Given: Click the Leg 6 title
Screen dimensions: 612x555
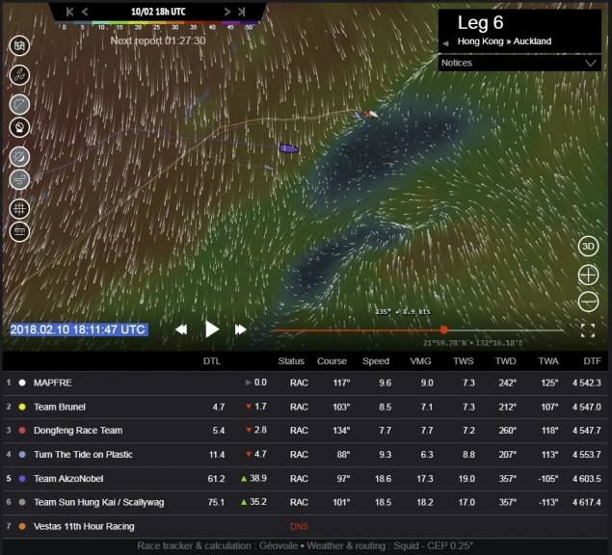Looking at the screenshot, I should click(x=481, y=23).
